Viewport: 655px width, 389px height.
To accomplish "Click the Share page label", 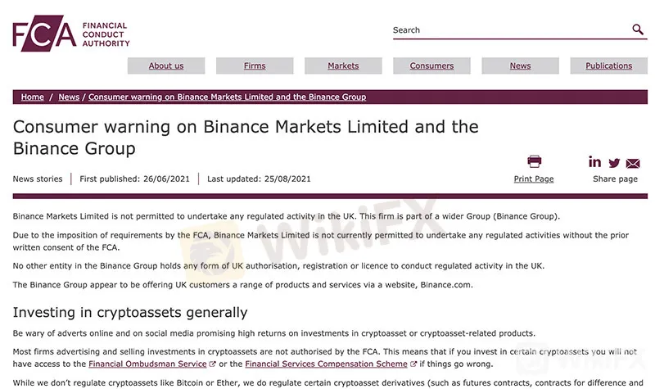I will 615,179.
